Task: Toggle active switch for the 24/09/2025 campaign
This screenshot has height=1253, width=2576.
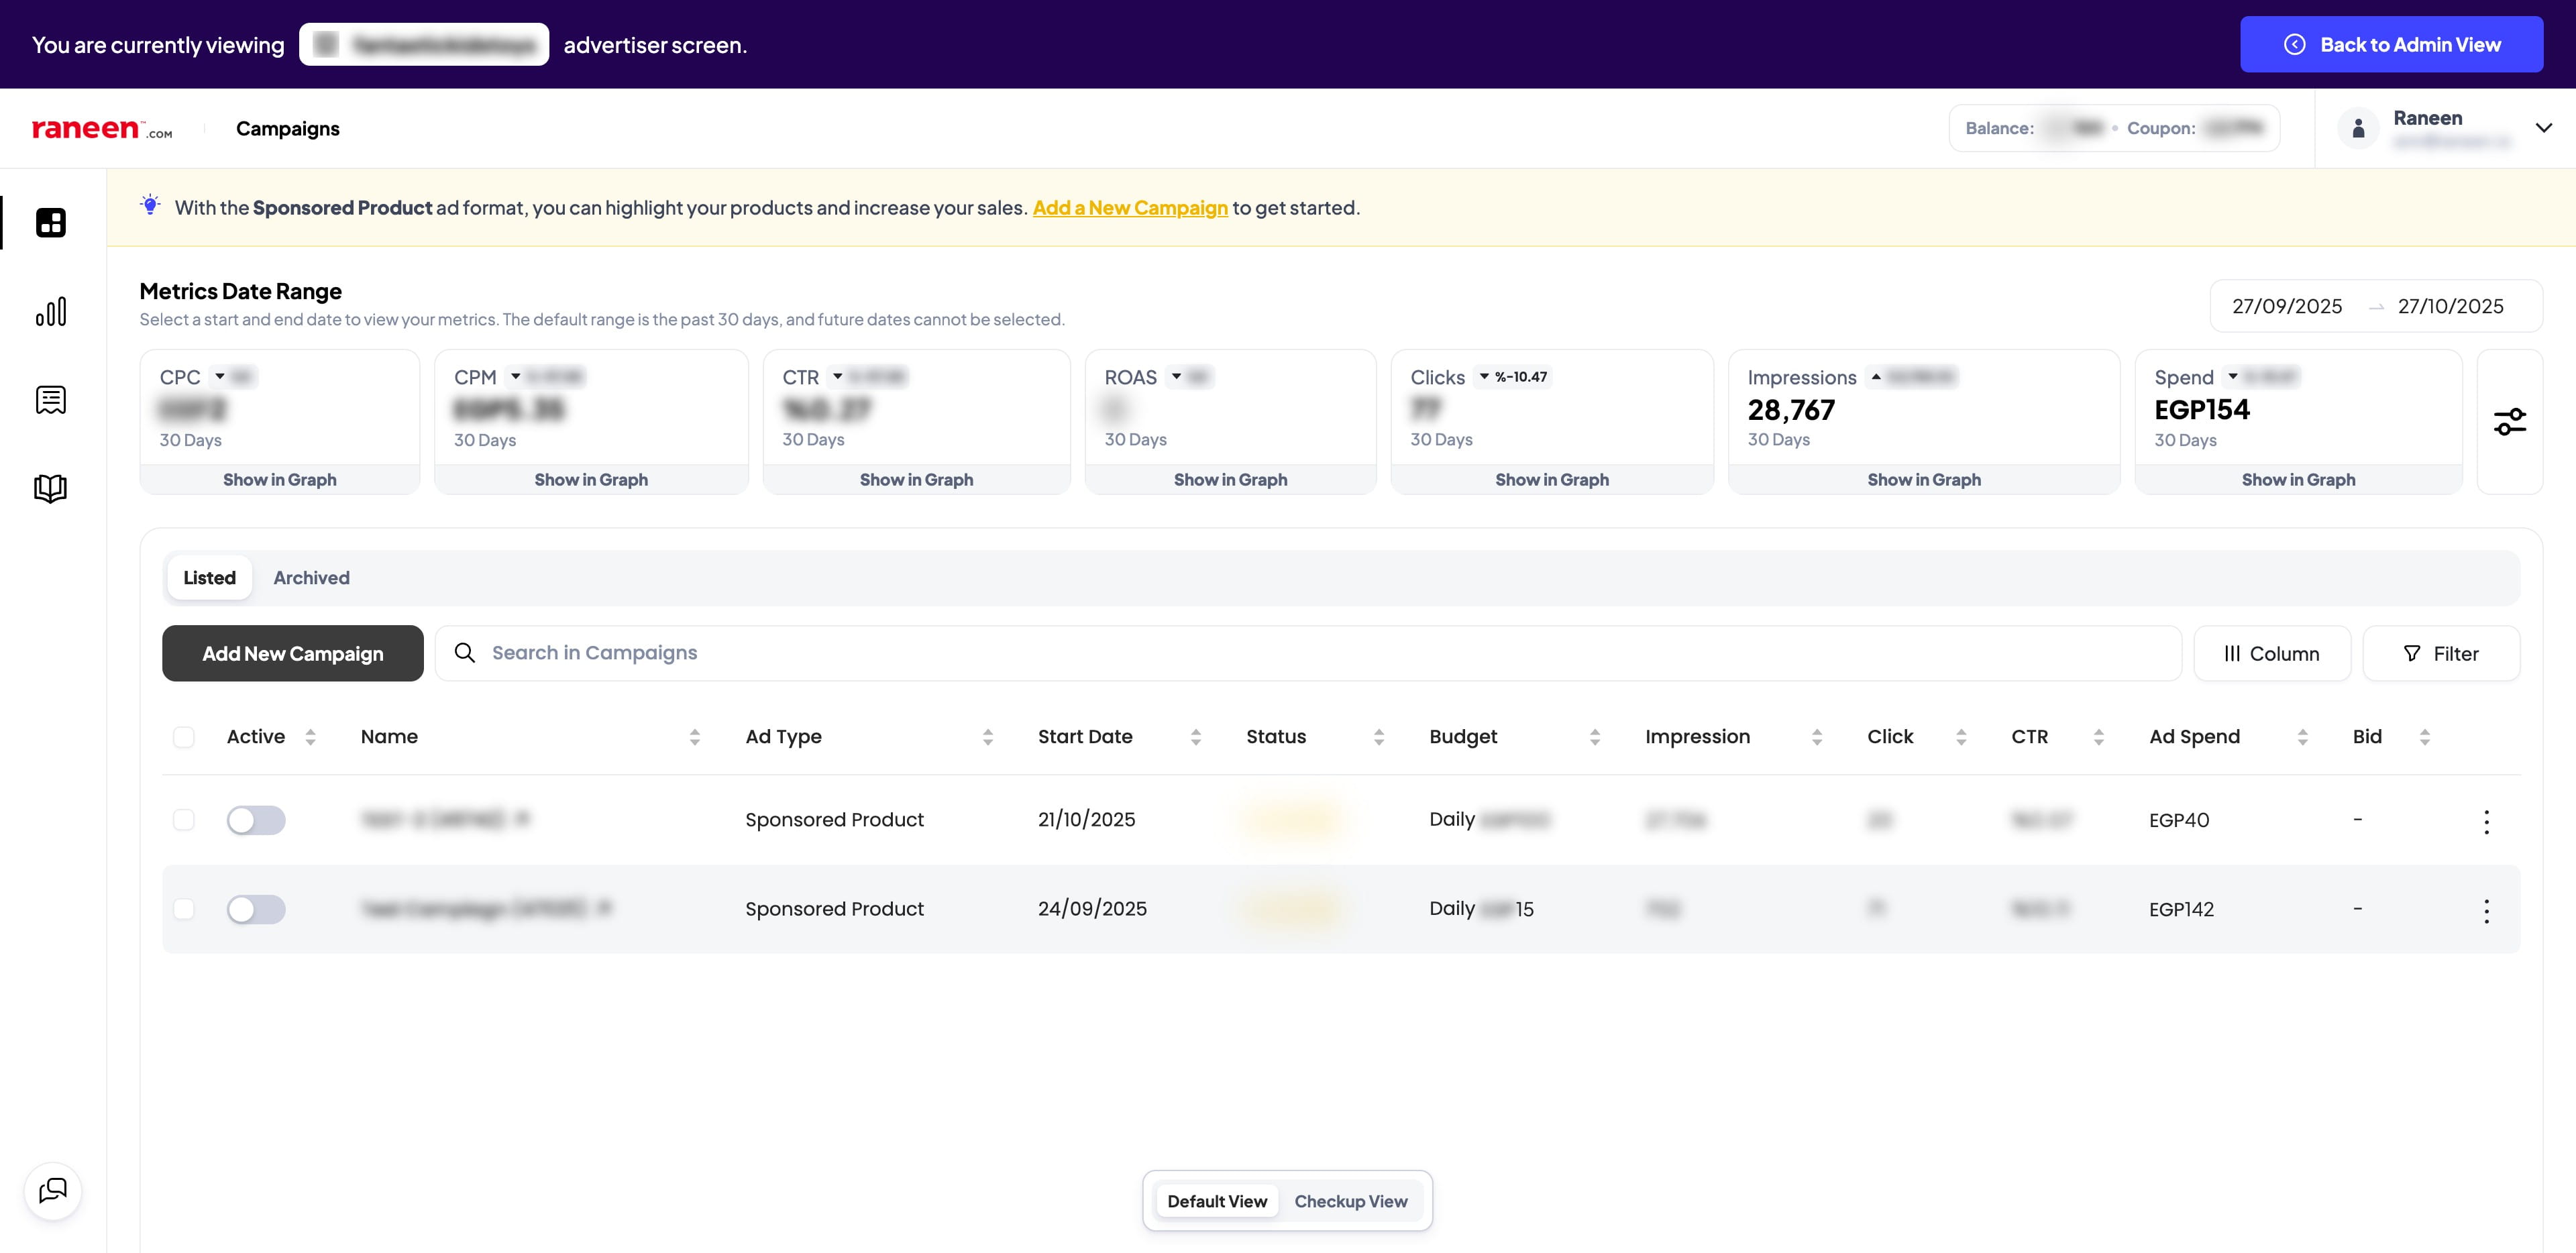Action: (x=256, y=909)
